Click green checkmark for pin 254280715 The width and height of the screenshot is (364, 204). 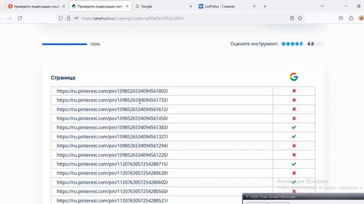(x=294, y=164)
